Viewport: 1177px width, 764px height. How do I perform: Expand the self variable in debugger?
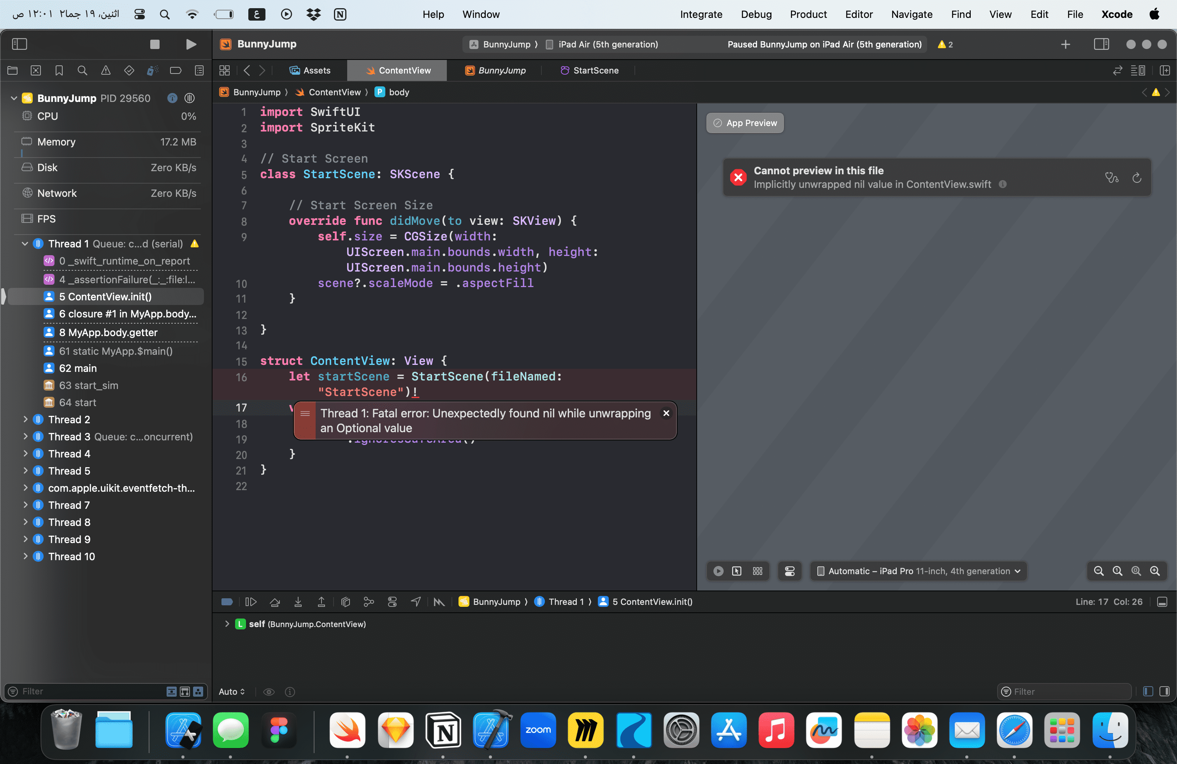click(x=227, y=624)
